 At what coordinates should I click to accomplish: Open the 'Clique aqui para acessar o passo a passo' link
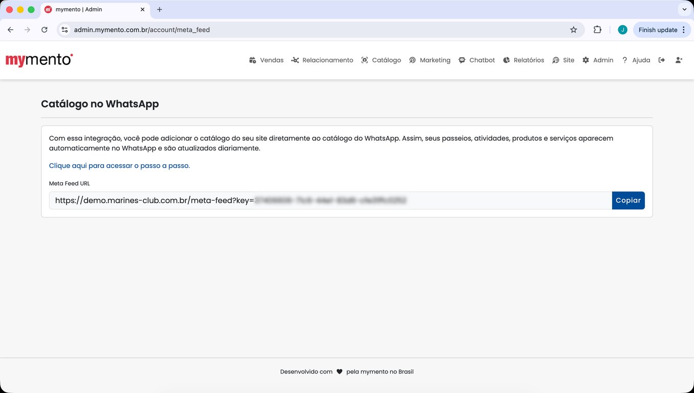click(x=119, y=166)
